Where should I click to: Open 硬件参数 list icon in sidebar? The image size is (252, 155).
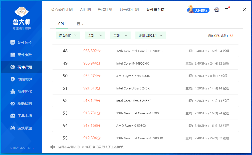[13, 55]
